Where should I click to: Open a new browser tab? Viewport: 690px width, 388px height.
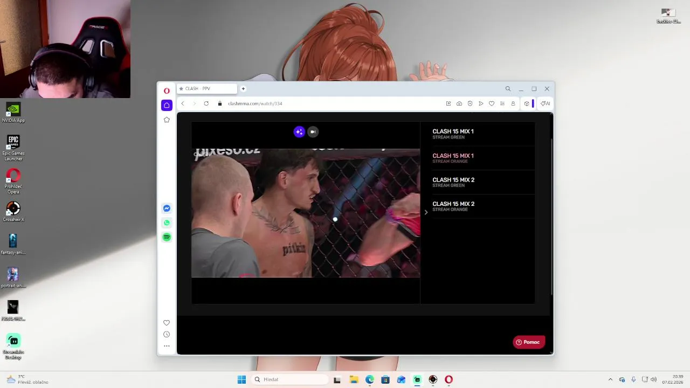(243, 88)
